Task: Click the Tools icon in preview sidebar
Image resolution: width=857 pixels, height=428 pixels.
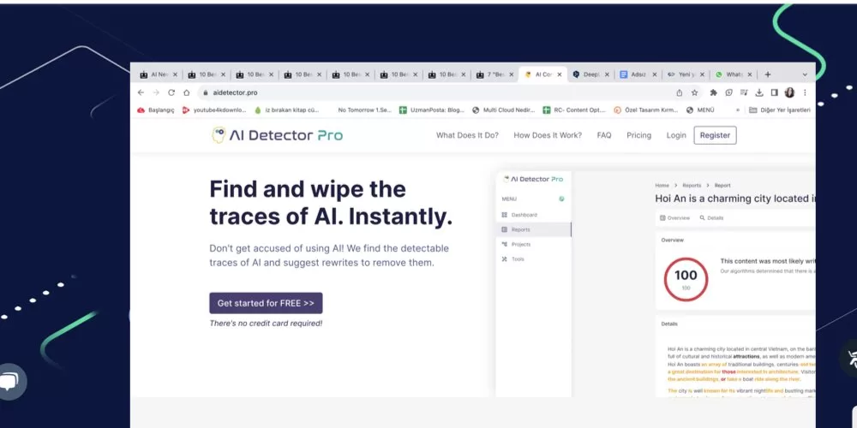Action: point(505,259)
